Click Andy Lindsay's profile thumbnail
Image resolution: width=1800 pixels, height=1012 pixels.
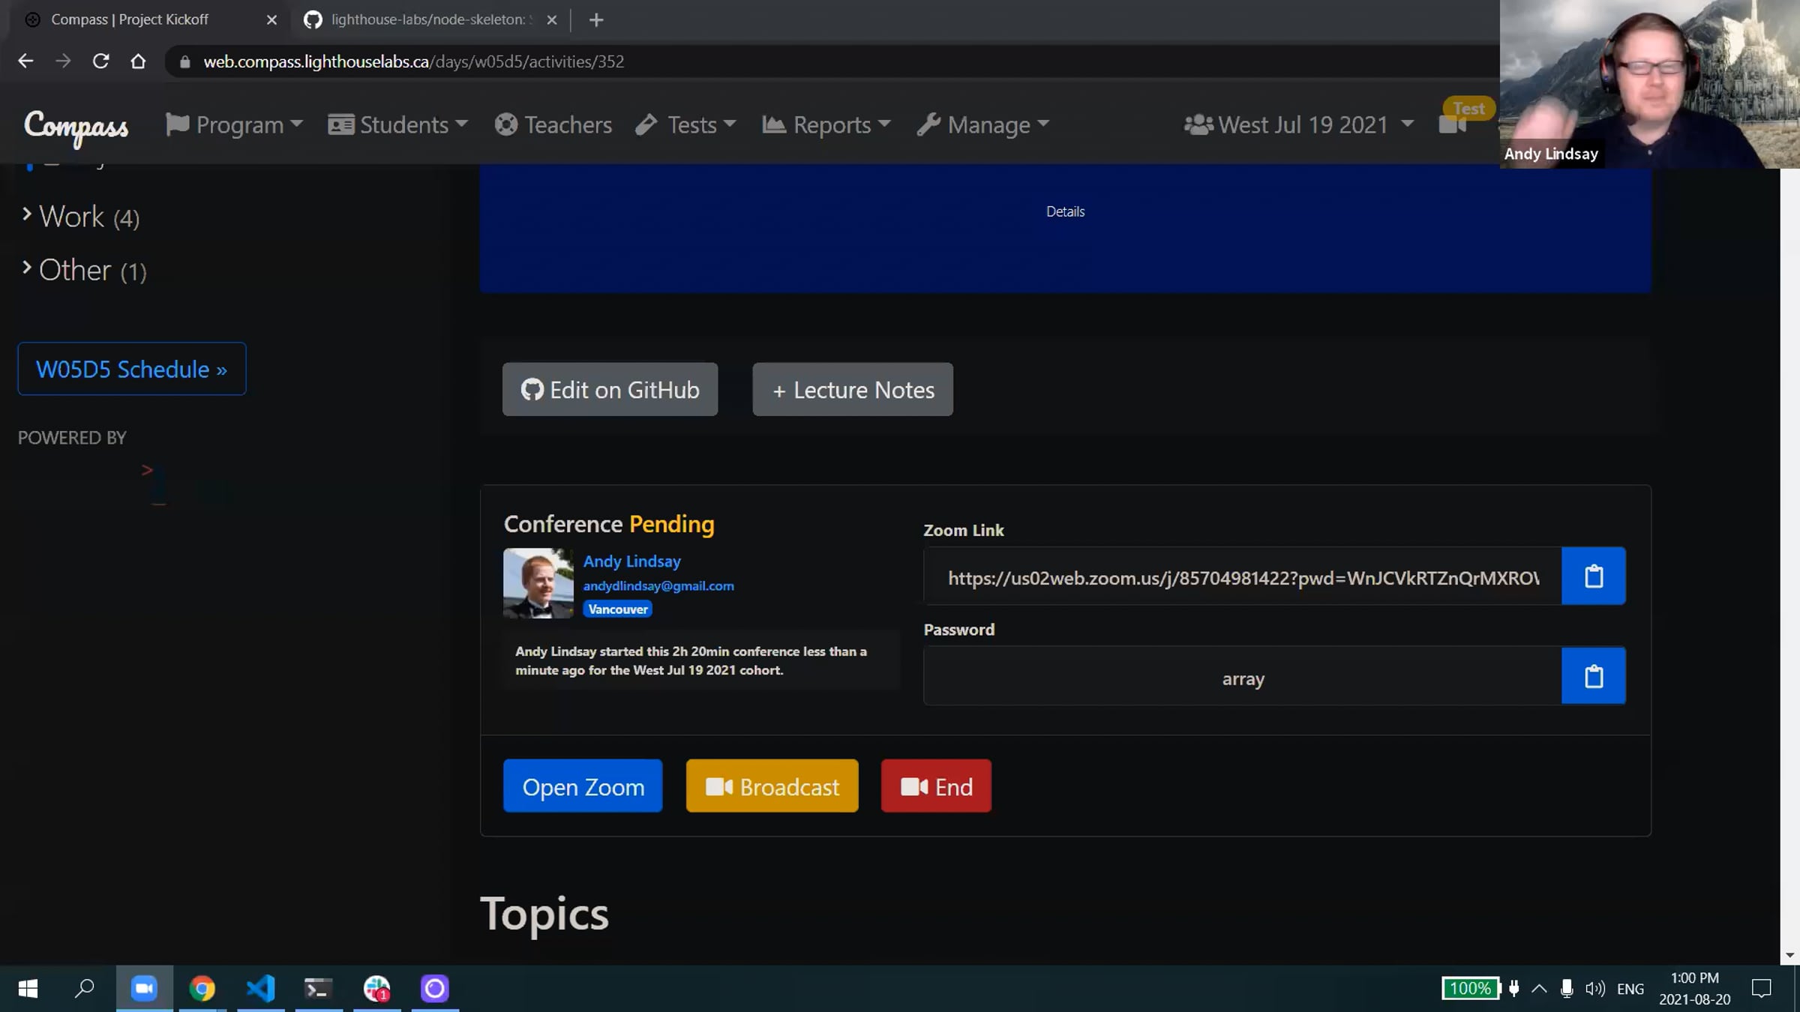tap(538, 583)
